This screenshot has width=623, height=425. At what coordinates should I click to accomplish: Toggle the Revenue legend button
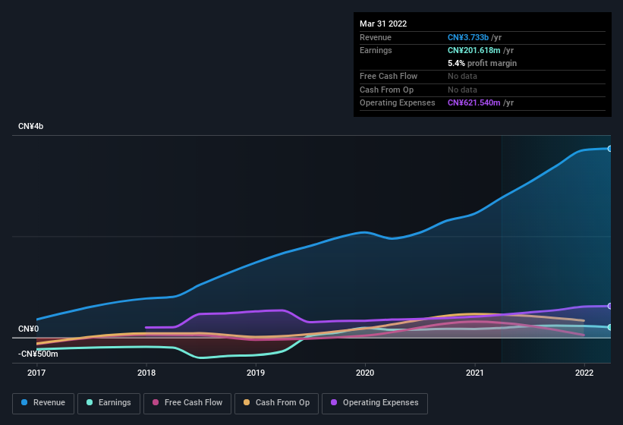[x=43, y=403]
